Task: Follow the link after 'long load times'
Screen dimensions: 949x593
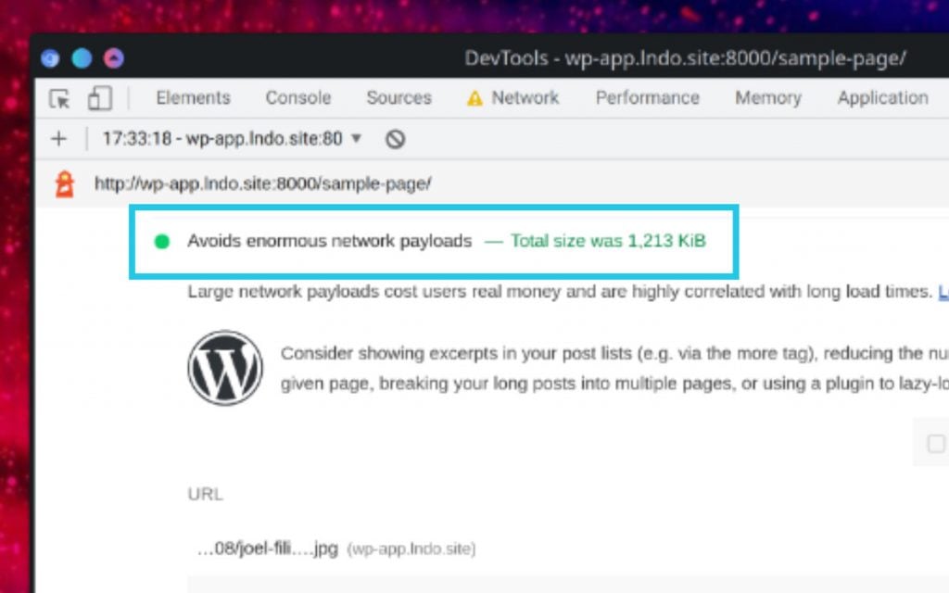Action: click(x=943, y=292)
